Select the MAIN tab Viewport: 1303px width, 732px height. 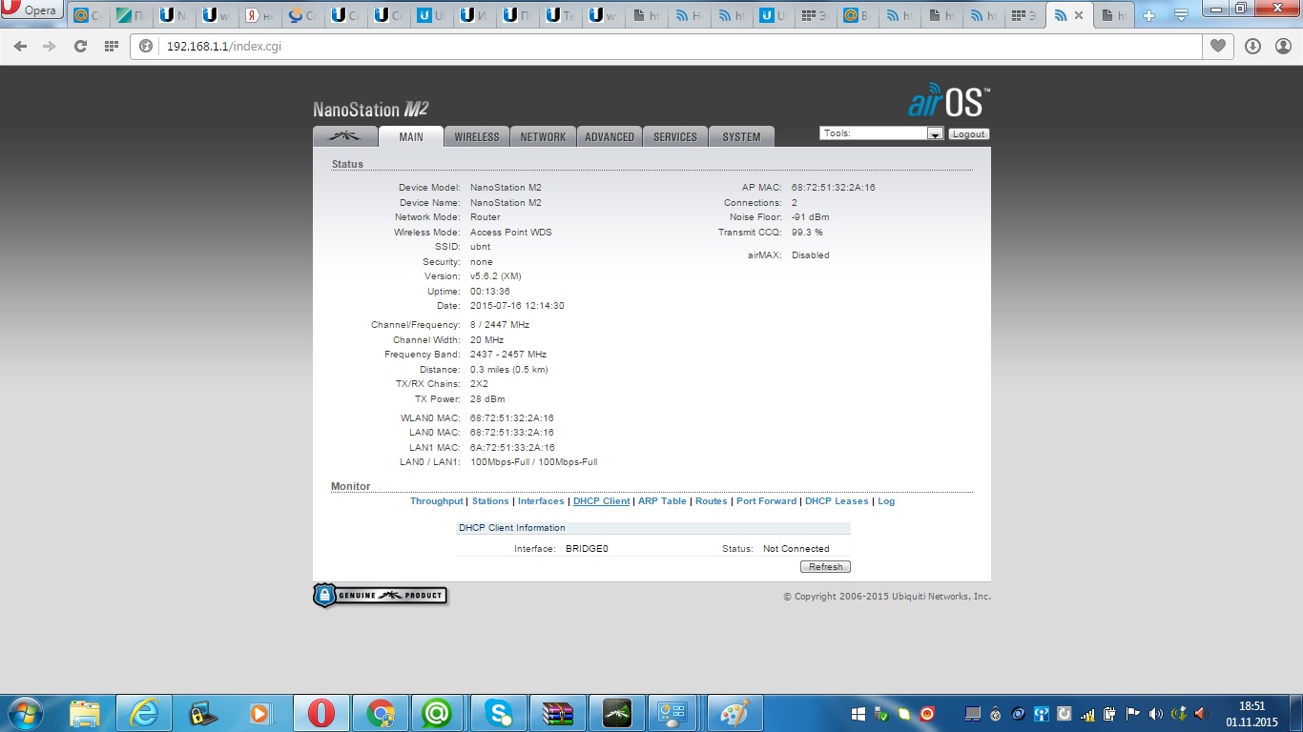click(411, 136)
